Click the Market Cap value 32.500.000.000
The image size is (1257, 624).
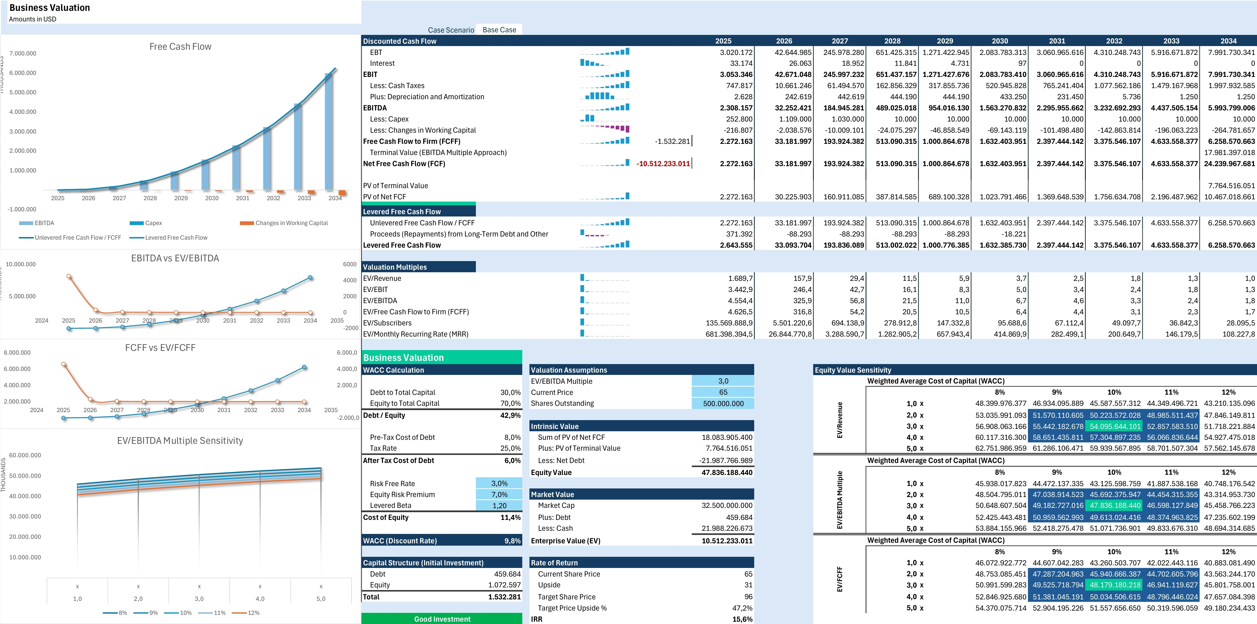(x=727, y=506)
